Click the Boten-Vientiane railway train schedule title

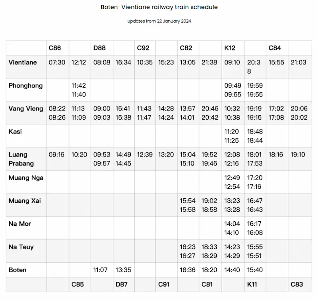[x=159, y=7]
